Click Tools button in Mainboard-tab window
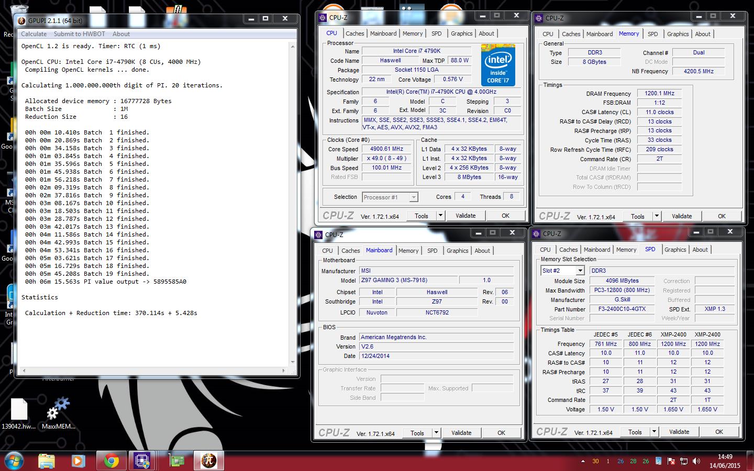The image size is (754, 471). coord(417,433)
